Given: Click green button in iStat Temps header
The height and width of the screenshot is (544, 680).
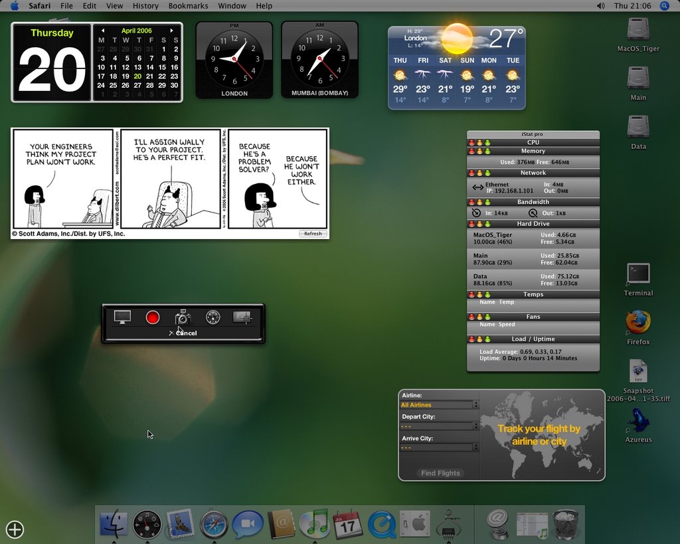Looking at the screenshot, I should pyautogui.click(x=487, y=294).
